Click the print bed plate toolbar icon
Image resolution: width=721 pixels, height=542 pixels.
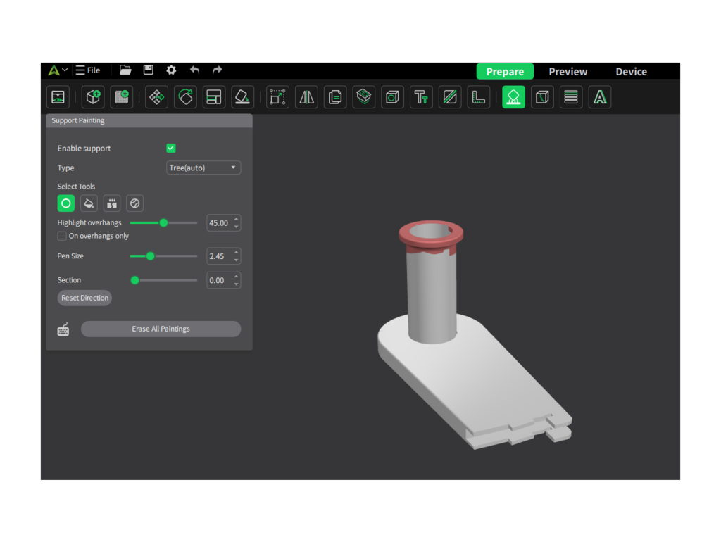pos(58,97)
